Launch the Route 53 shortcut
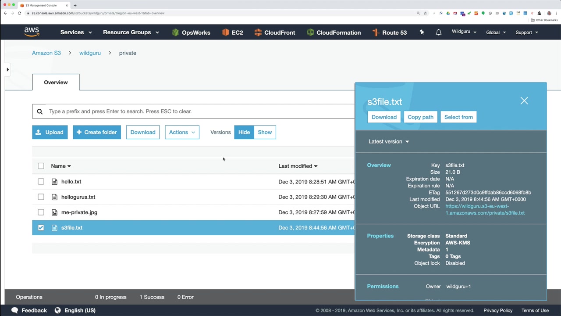 (x=389, y=32)
